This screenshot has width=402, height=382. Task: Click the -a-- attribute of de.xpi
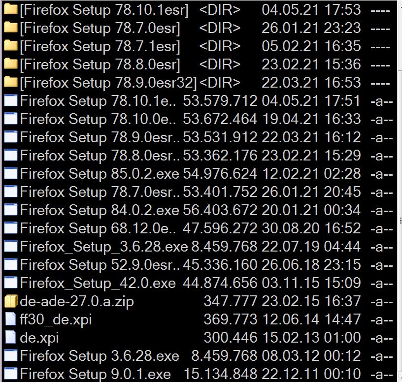(381, 339)
